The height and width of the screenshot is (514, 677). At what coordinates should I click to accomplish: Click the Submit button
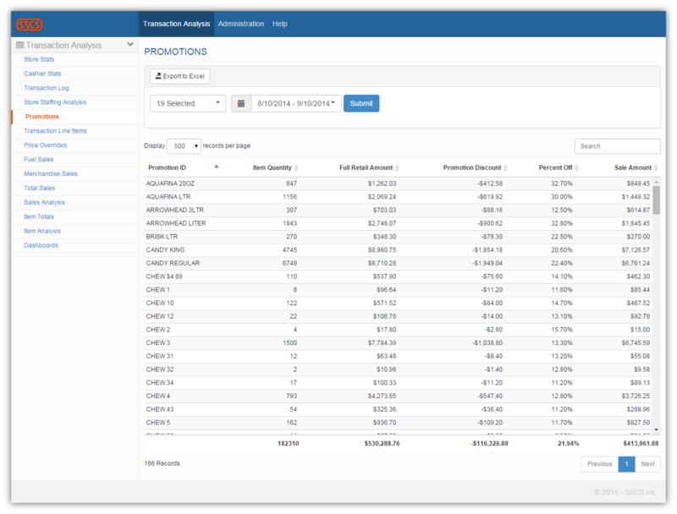coord(361,103)
